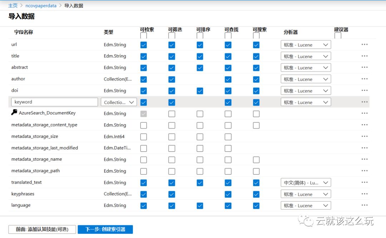Click the 分析器 column header
386x238 pixels.
click(291, 32)
